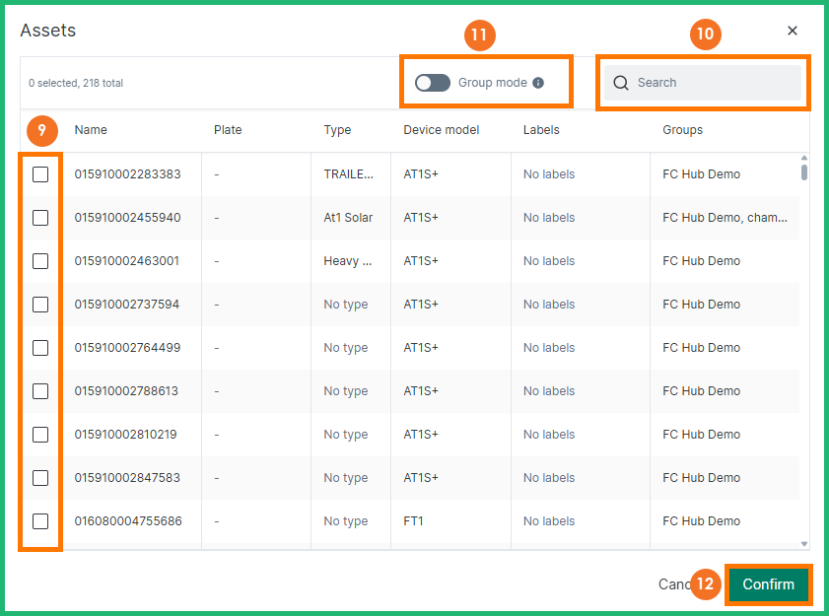The height and width of the screenshot is (616, 829).
Task: Click the scrollbar up arrow
Action: [x=804, y=158]
